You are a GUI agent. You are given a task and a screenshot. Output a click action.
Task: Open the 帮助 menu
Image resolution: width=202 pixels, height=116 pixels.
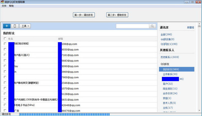point(11,6)
